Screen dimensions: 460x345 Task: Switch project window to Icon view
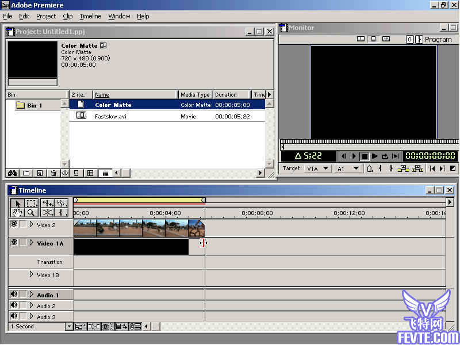pos(76,173)
